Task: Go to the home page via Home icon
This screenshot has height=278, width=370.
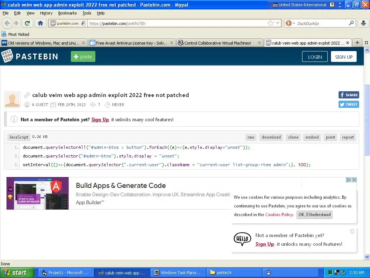Action: [40, 23]
